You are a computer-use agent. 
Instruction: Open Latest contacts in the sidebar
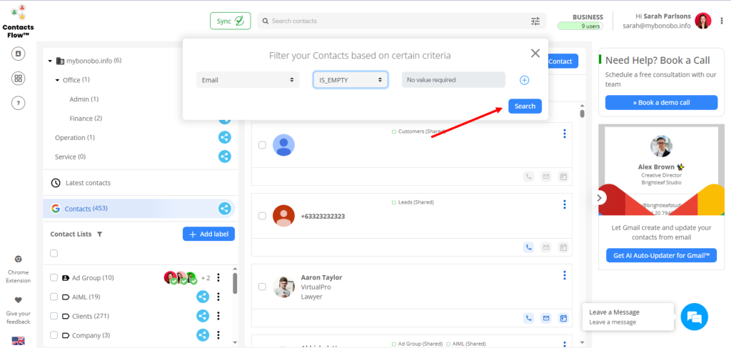pos(87,183)
